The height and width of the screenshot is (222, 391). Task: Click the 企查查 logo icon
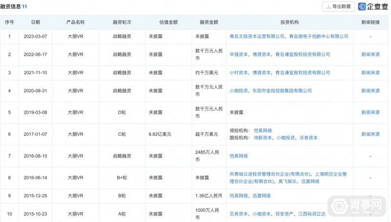[x=362, y=6]
